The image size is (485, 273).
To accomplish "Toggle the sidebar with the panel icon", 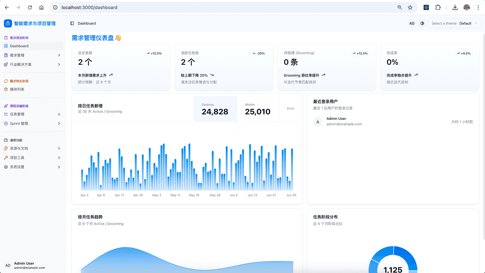I will (72, 23).
